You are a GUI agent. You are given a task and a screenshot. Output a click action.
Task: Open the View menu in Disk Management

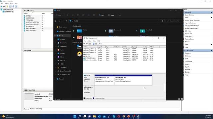click(94, 41)
